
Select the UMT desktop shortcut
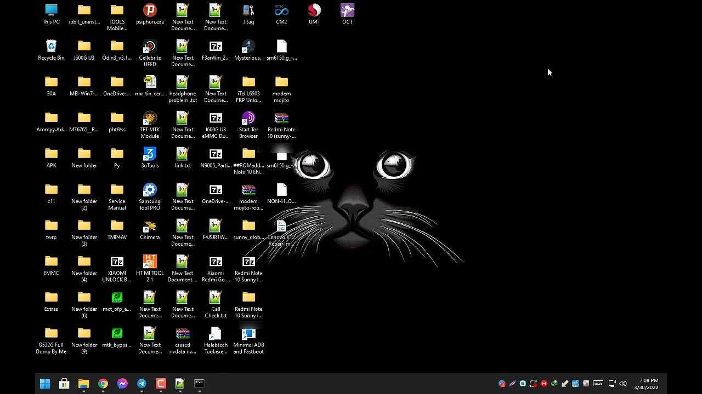pyautogui.click(x=314, y=14)
